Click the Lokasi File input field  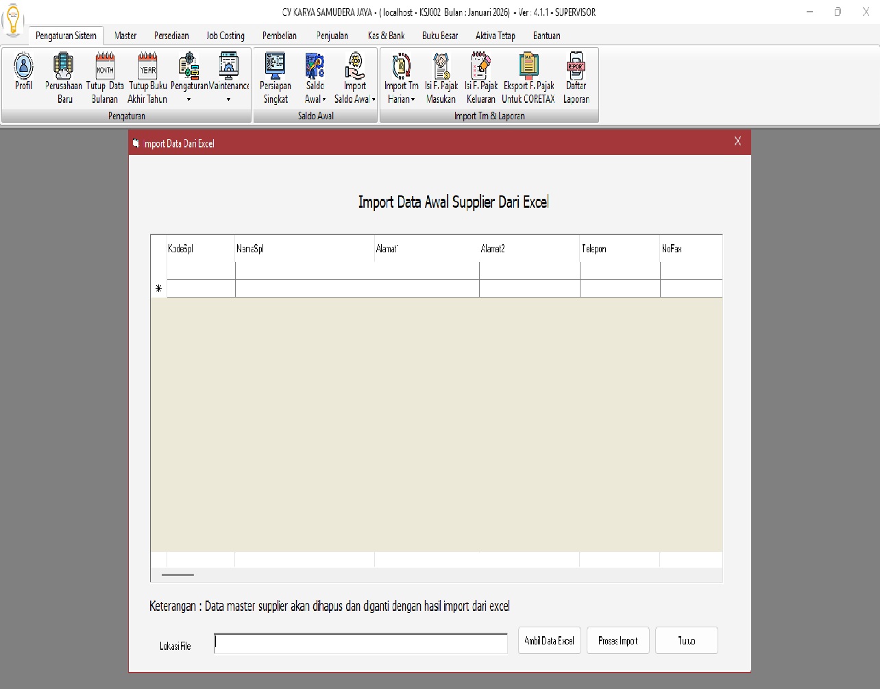pyautogui.click(x=360, y=643)
